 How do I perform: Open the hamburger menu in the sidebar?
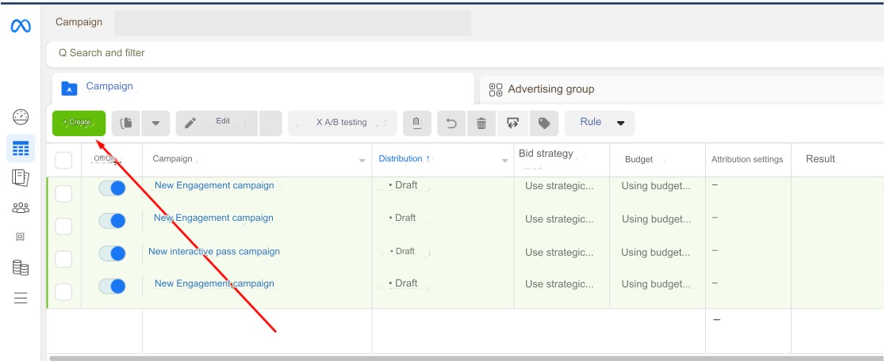tap(21, 298)
